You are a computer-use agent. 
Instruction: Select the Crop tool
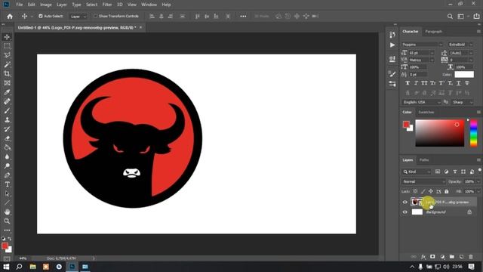[x=7, y=74]
